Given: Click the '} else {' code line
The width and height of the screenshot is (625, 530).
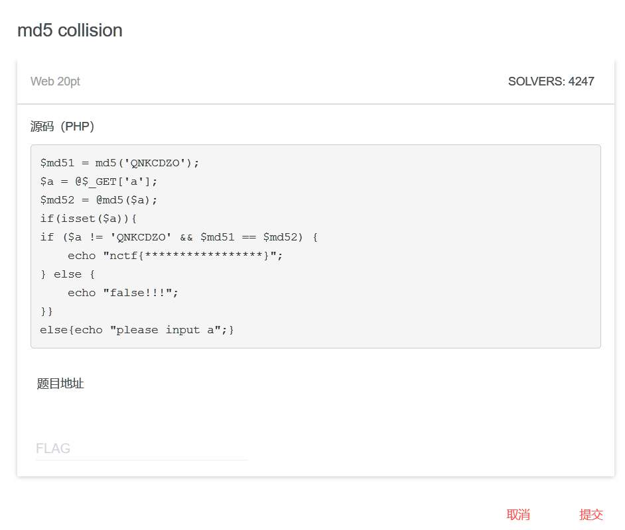Looking at the screenshot, I should [68, 274].
